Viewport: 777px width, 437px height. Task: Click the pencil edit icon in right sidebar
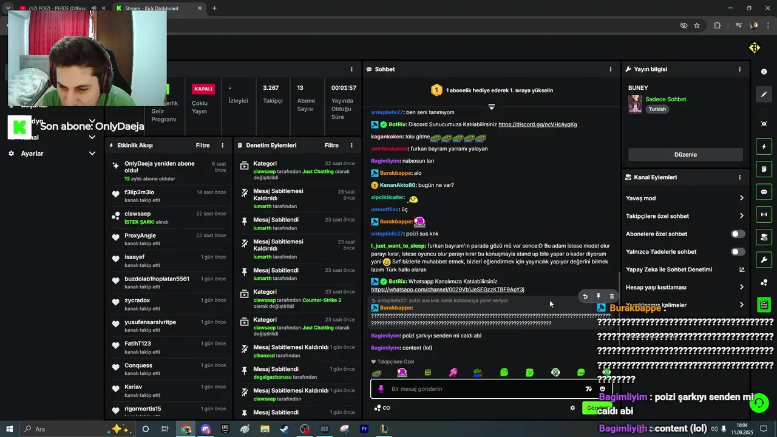pos(764,95)
